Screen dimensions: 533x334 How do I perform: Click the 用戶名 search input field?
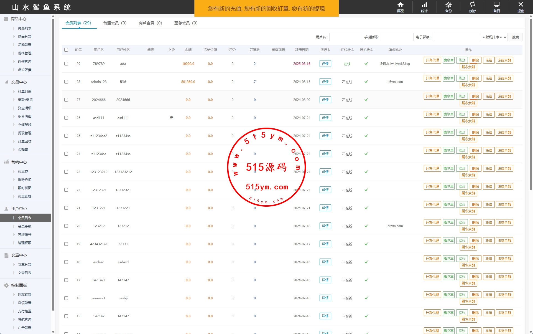pos(345,37)
